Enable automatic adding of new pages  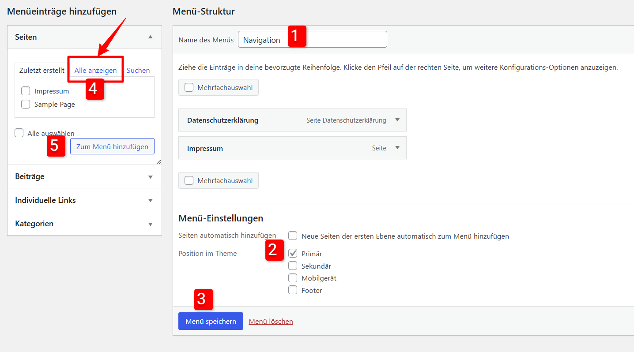[x=292, y=236]
